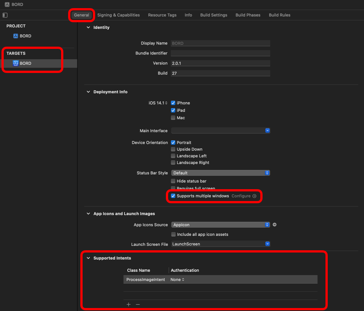This screenshot has width=364, height=311.
Task: Toggle Supports multiple windows
Action: tap(173, 196)
